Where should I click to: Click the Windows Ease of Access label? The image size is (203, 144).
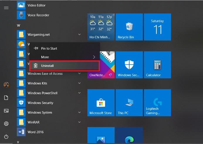[45, 74]
